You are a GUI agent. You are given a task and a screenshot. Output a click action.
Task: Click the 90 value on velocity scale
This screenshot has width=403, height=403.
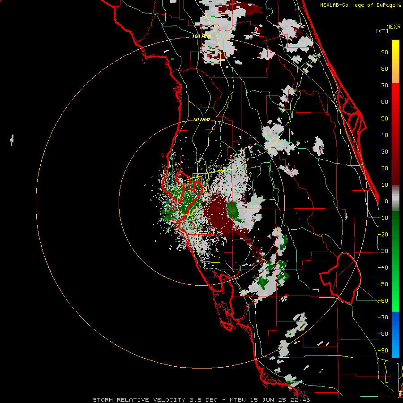[x=385, y=52]
